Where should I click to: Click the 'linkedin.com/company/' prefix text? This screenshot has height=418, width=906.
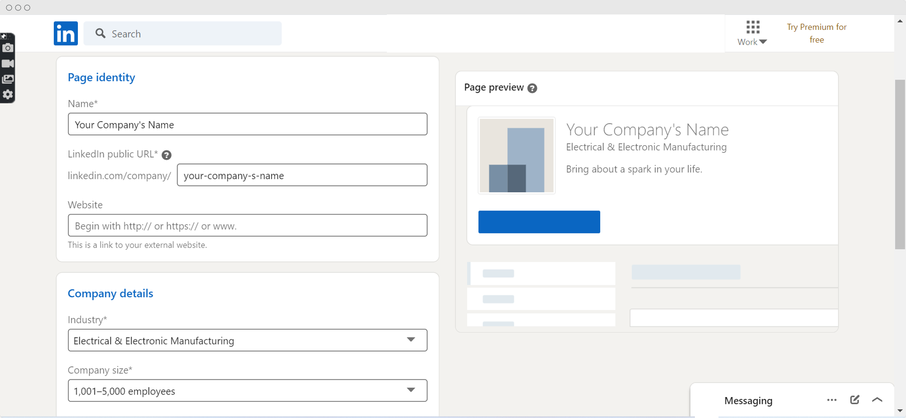click(120, 176)
